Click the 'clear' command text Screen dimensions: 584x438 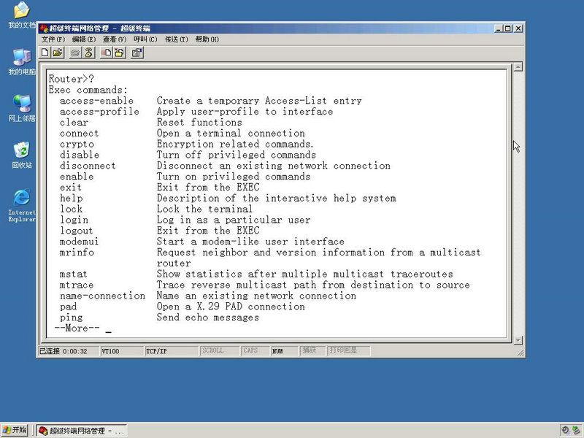coord(74,122)
